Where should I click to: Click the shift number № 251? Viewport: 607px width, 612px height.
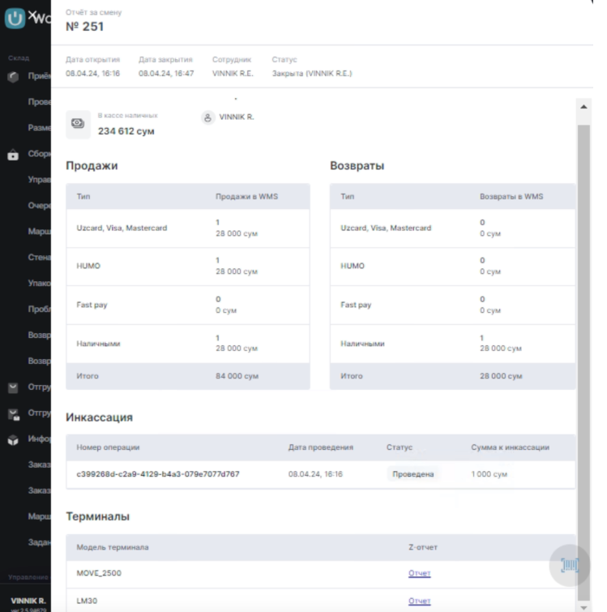[x=84, y=27]
